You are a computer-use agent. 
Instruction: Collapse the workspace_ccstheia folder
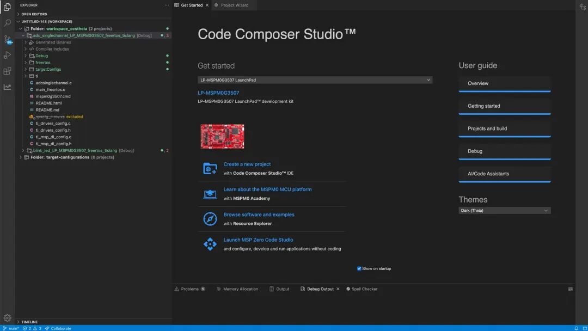coord(21,28)
